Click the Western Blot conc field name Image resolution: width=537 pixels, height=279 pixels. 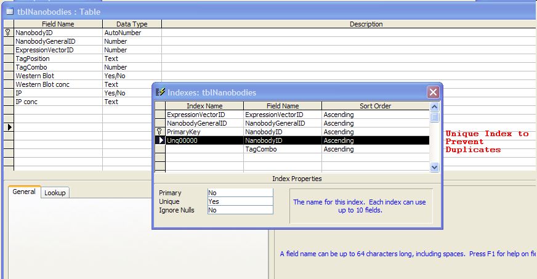58,84
